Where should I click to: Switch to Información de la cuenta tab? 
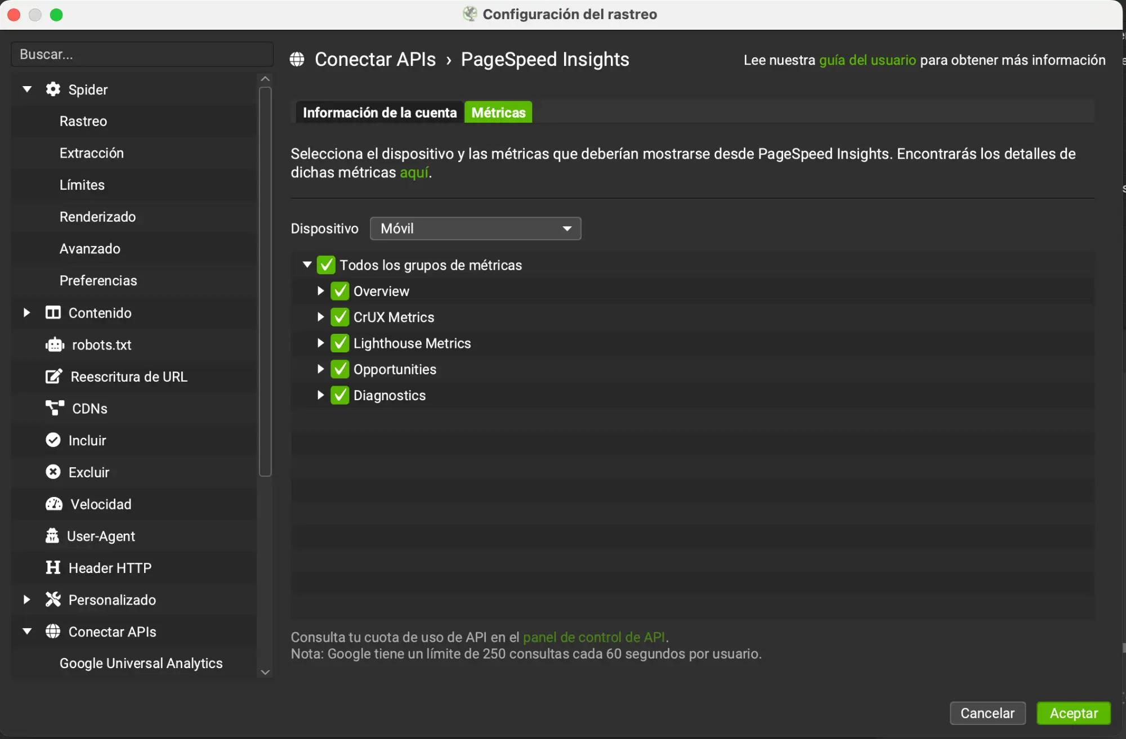click(x=379, y=113)
